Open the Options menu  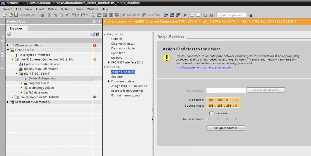tap(66, 9)
